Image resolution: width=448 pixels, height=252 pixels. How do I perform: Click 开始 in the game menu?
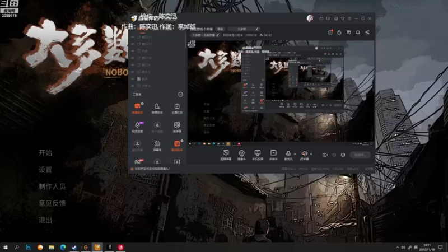point(45,153)
